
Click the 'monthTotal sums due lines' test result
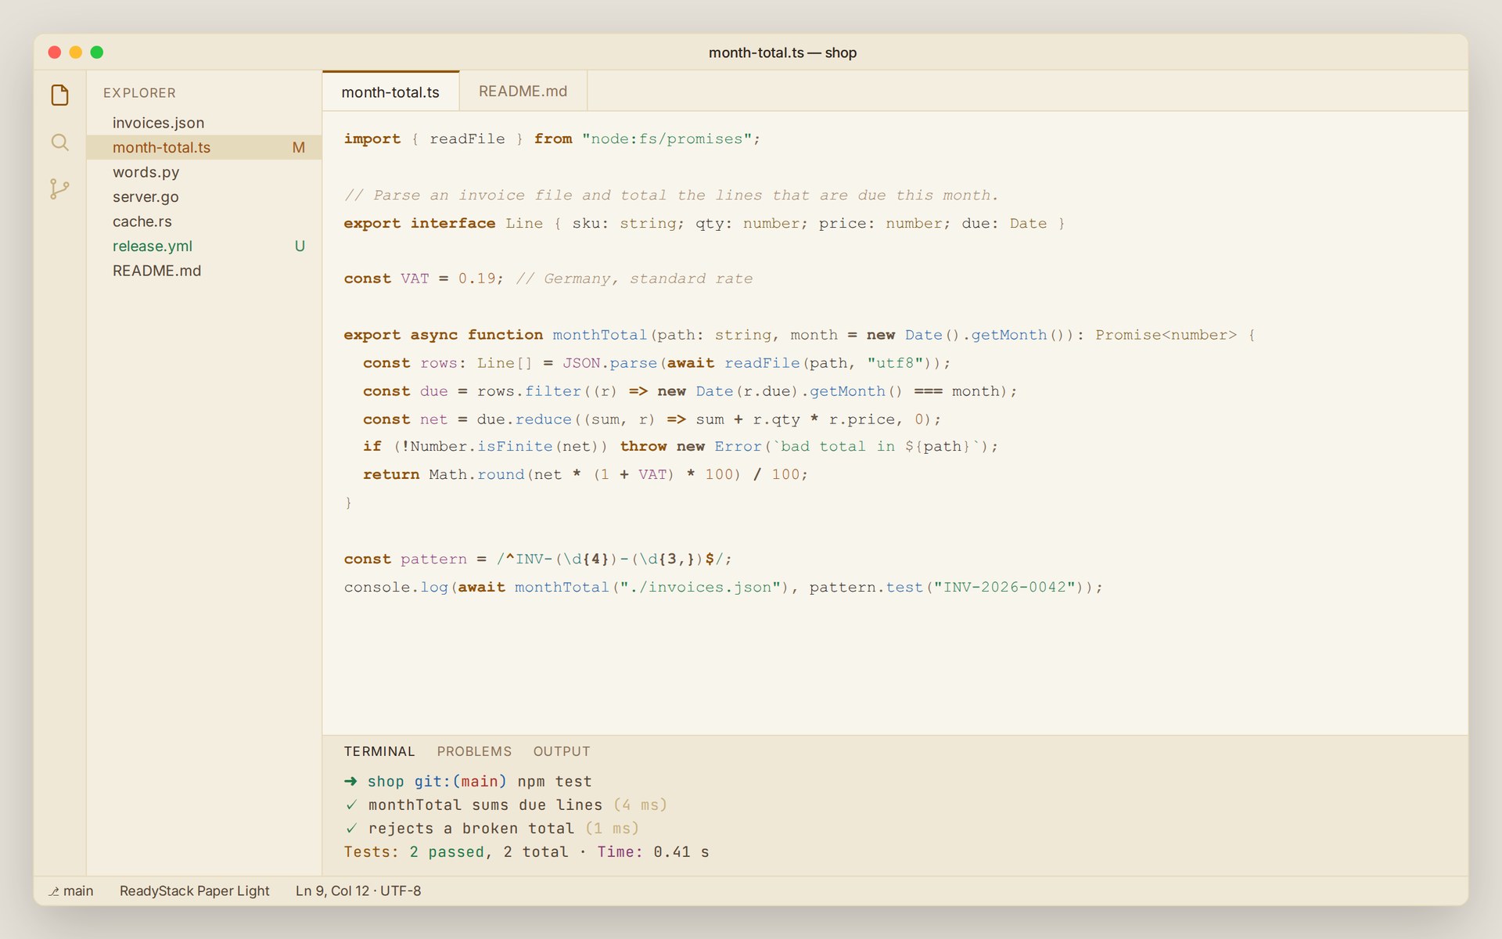505,804
